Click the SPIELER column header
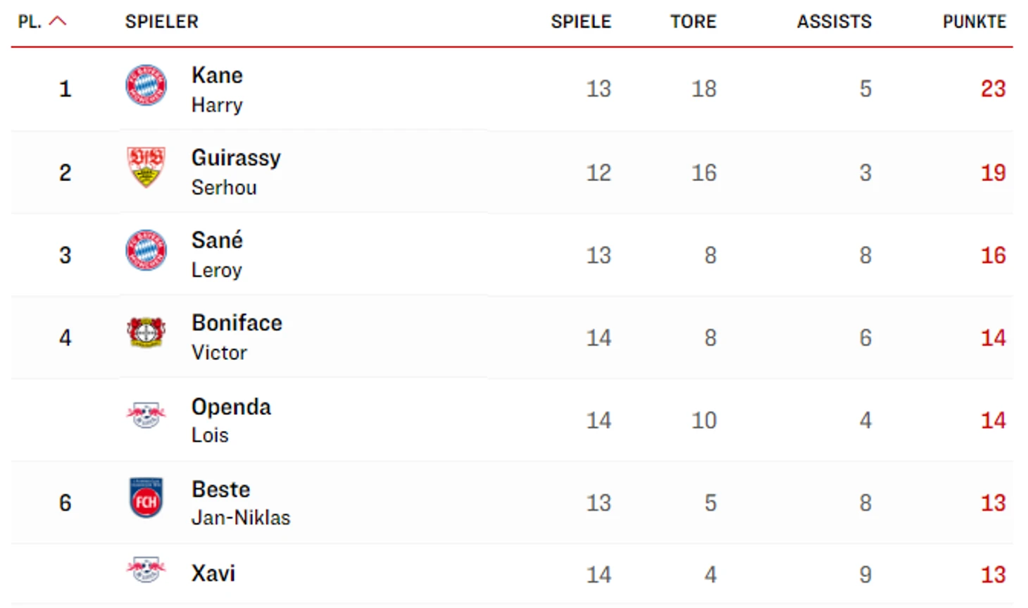 (161, 22)
